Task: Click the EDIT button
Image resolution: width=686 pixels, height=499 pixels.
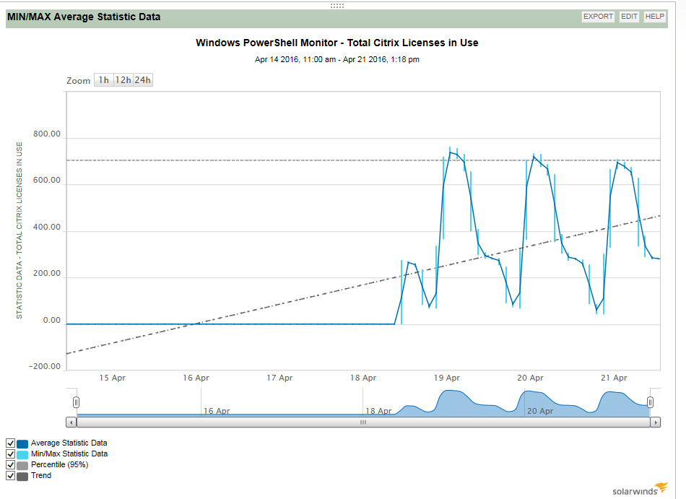Action: pos(629,17)
